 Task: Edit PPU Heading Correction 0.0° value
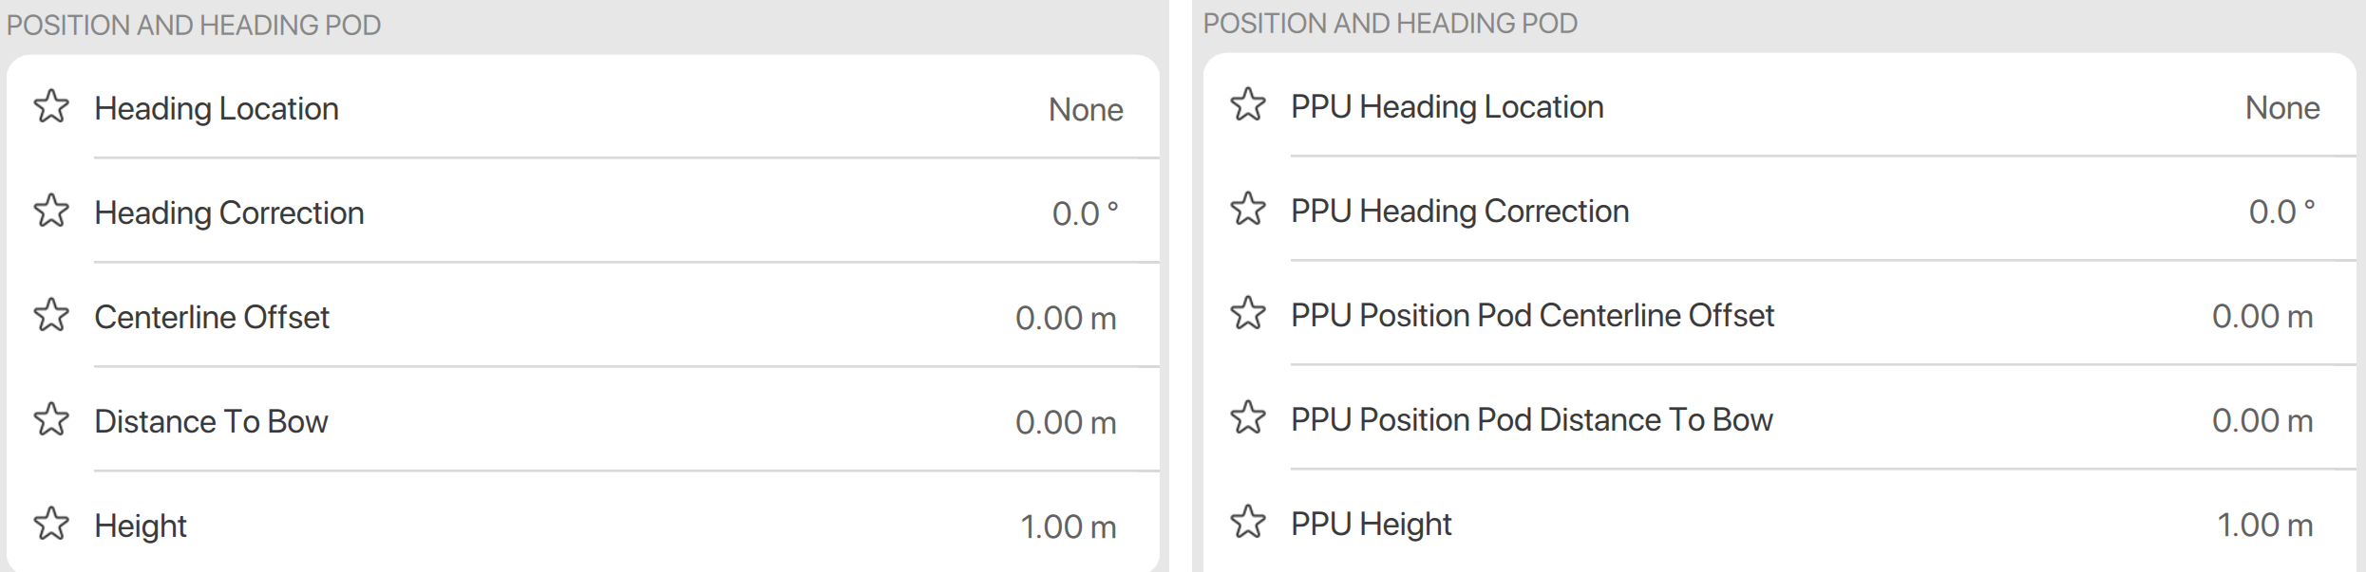click(x=2281, y=212)
